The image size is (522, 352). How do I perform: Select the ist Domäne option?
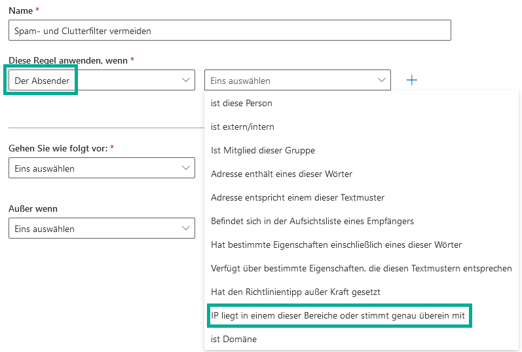pyautogui.click(x=234, y=339)
